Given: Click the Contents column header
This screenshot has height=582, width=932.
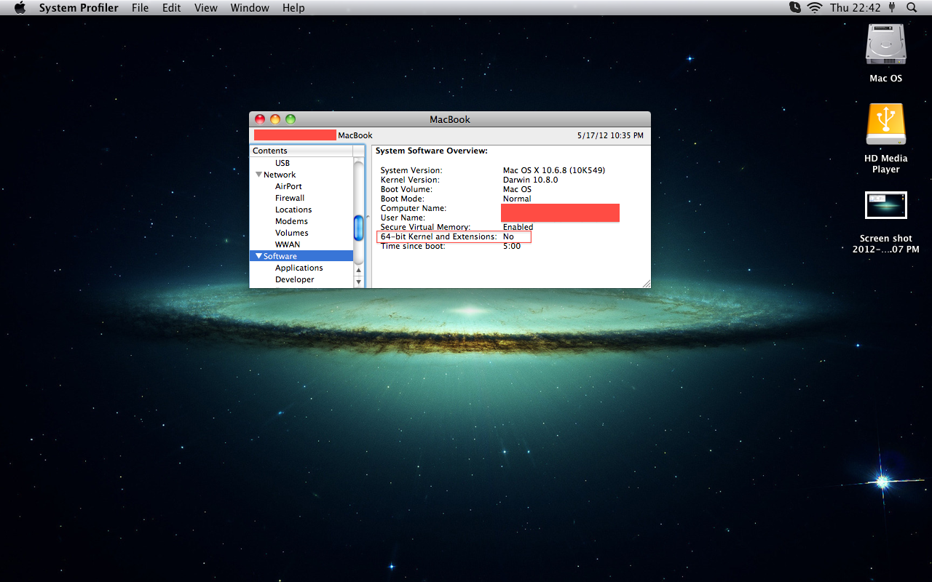Looking at the screenshot, I should point(301,151).
